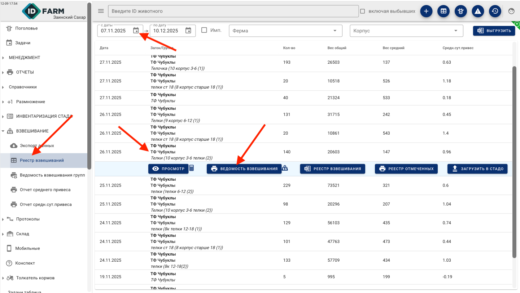Open the warning triangle alerts button

pyautogui.click(x=478, y=11)
